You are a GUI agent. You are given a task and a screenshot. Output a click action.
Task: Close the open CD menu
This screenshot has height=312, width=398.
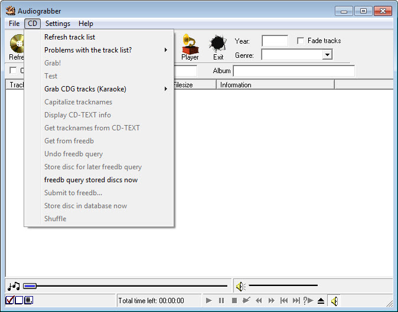tap(32, 24)
